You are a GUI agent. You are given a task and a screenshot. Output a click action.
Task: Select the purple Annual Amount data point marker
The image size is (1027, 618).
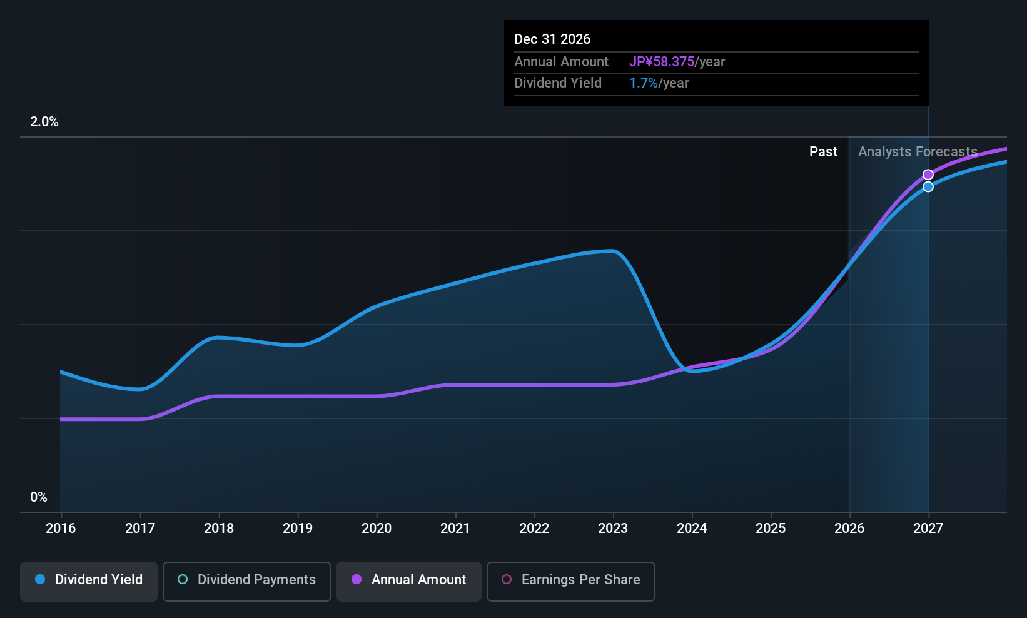928,175
